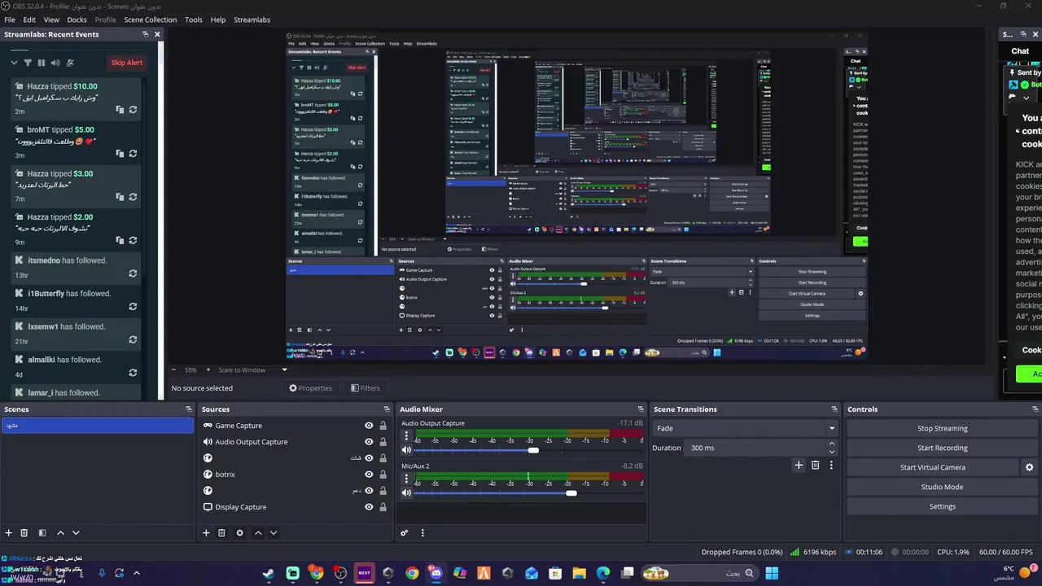Click Skip Alert button
This screenshot has width=1042, height=586.
[126, 63]
